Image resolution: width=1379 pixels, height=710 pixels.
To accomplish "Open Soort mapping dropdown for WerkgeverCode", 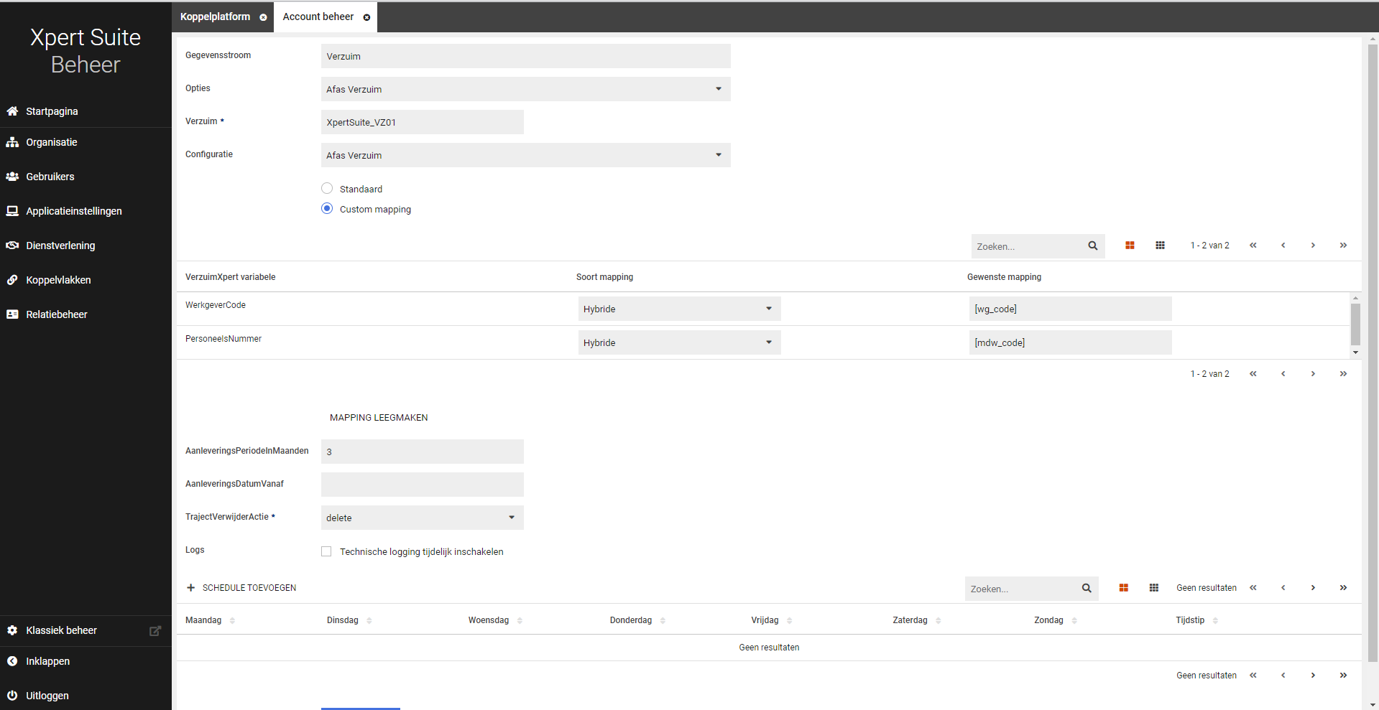I will tap(679, 309).
